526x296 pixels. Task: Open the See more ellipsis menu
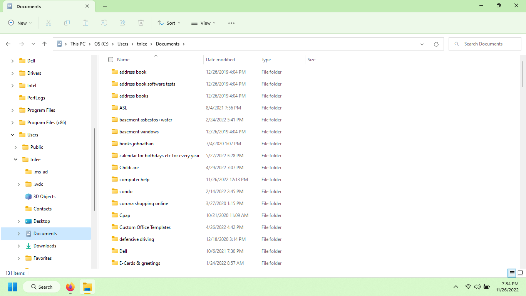click(x=231, y=23)
